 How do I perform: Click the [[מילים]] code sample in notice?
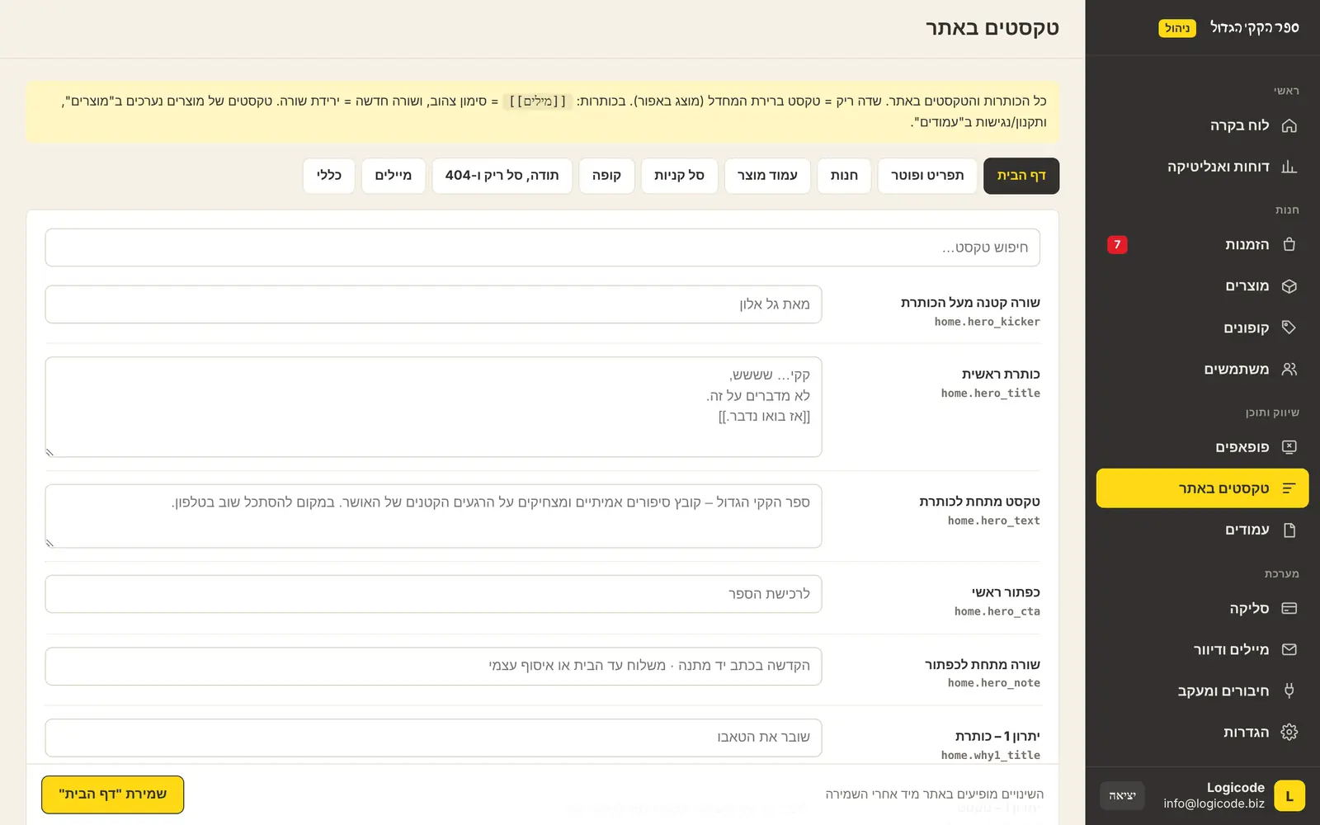pos(538,101)
